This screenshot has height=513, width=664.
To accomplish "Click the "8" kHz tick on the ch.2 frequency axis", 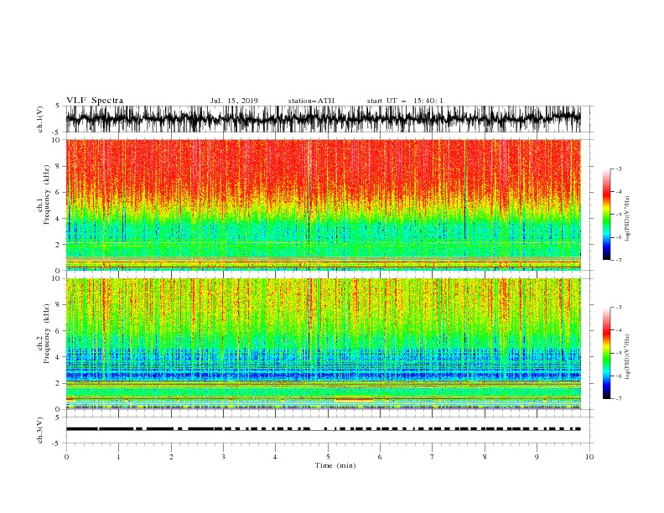I will (58, 305).
